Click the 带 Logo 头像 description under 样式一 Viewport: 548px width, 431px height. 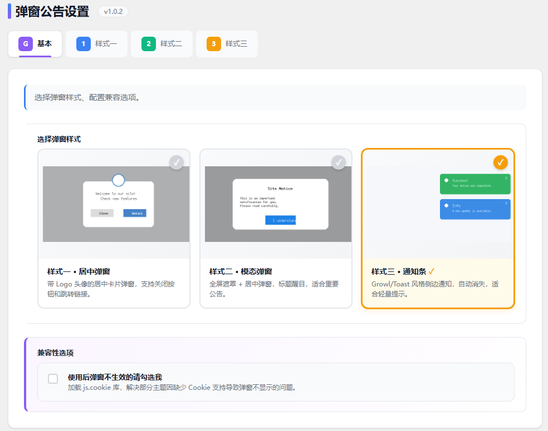tap(111, 289)
